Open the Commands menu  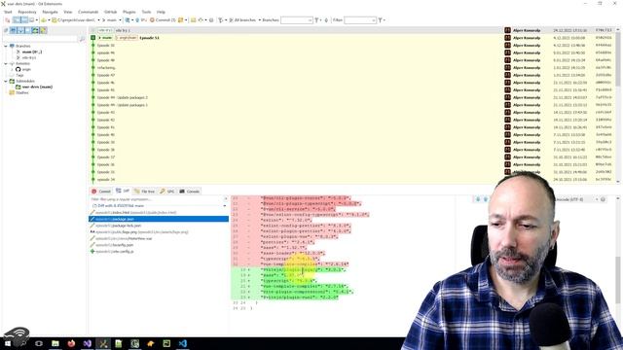point(88,12)
